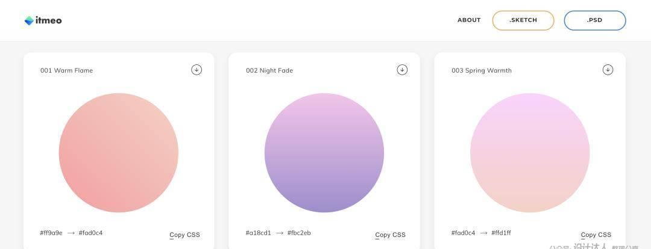Viewport: 651px width, 249px height.
Task: Select the Spring Warmth pink gradient circle
Action: 530,153
